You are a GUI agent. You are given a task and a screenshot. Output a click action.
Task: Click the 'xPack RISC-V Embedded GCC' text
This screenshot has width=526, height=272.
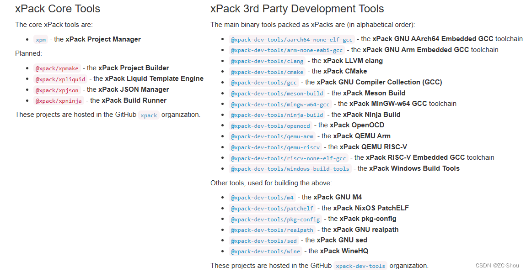click(415, 157)
